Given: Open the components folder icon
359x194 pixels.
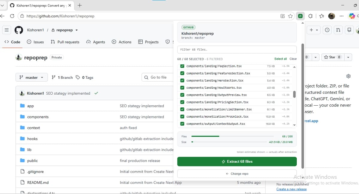Looking at the screenshot, I should point(22,117).
